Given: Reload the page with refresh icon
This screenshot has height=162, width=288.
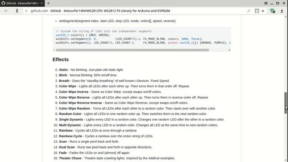Looking at the screenshot, I should 26,11.
